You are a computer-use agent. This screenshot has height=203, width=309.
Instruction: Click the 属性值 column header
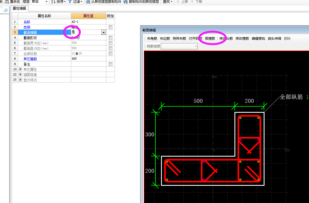88,16
